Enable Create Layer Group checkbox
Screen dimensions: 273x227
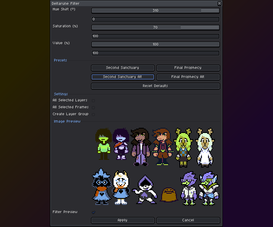(94, 114)
